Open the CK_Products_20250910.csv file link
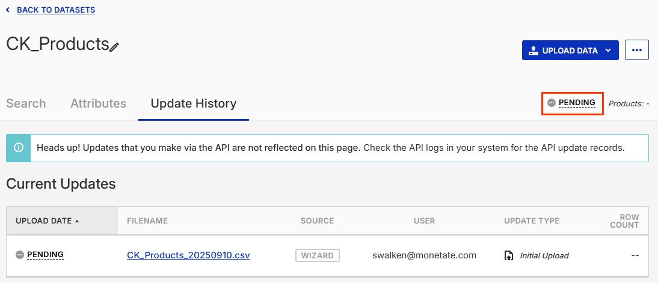658x283 pixels. coord(188,255)
